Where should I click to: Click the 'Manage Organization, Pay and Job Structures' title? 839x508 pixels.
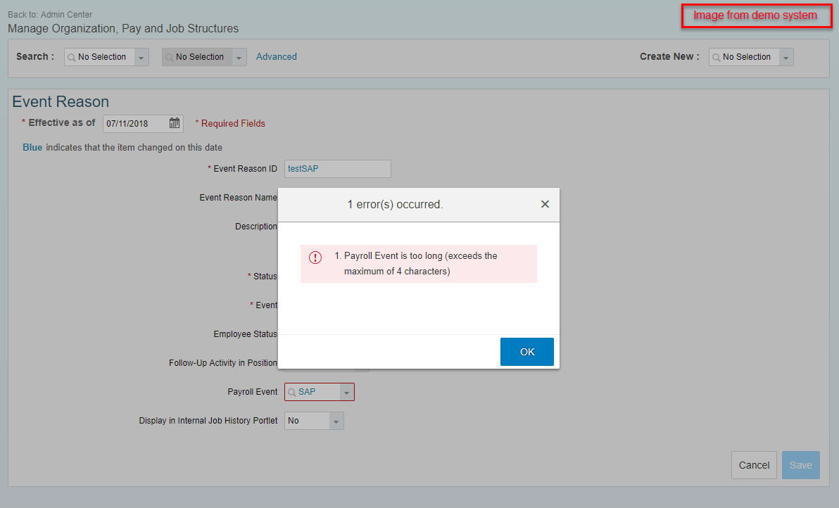123,28
